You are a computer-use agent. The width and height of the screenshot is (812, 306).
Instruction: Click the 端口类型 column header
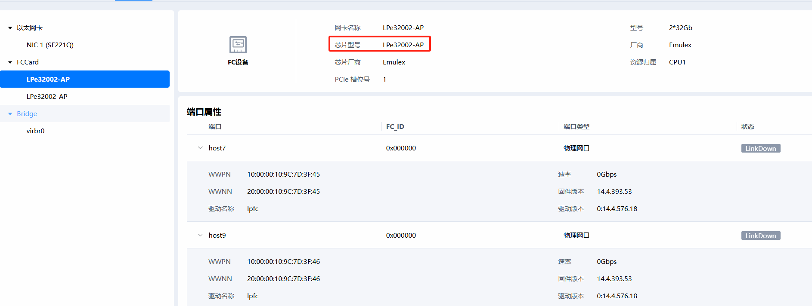click(x=576, y=127)
